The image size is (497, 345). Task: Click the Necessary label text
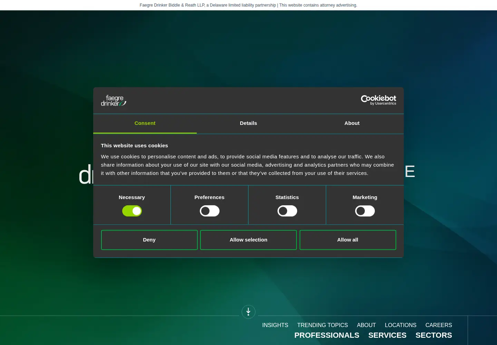[132, 197]
